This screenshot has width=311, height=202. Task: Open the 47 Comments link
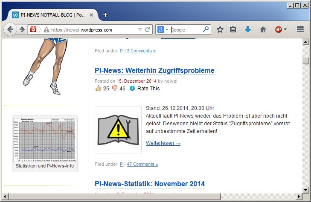(142, 164)
